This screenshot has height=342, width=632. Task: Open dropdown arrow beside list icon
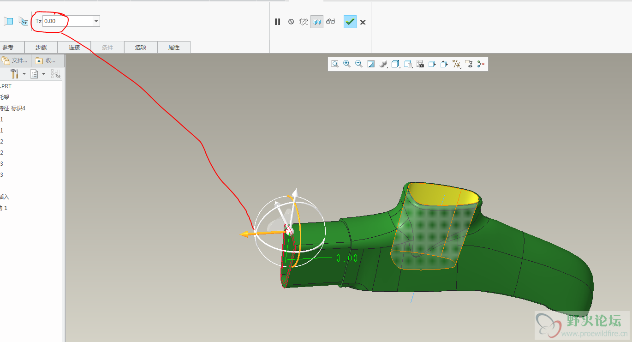coord(44,74)
